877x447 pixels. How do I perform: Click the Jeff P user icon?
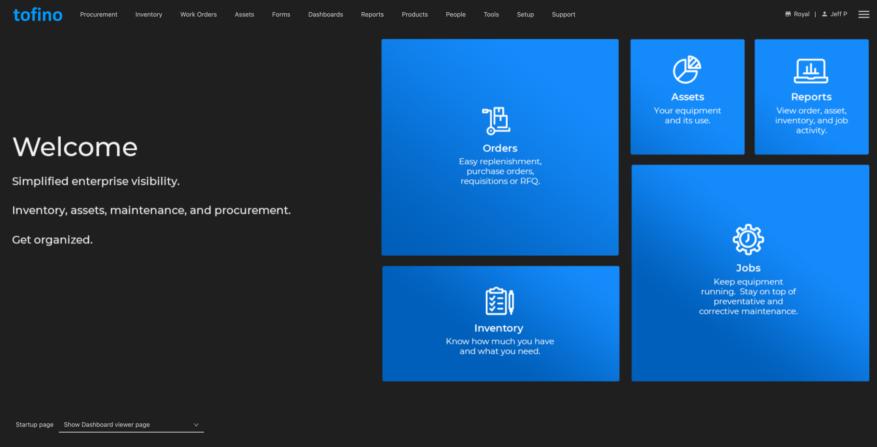(825, 14)
